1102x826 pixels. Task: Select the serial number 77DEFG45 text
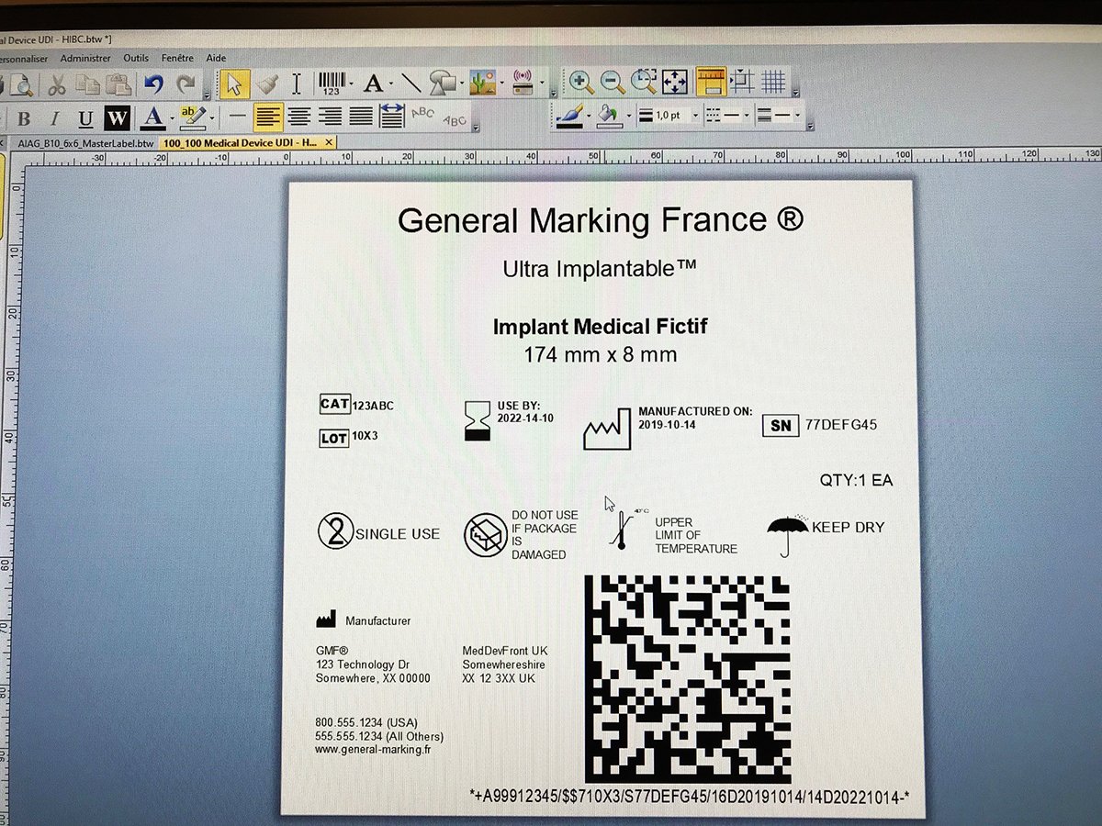tap(840, 425)
